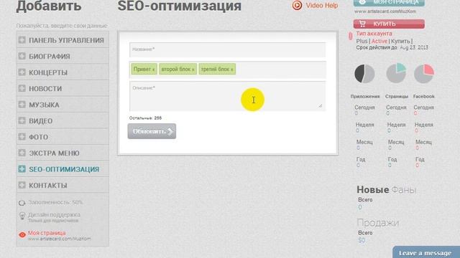Go to Концерты section
460x258 pixels.
click(48, 72)
